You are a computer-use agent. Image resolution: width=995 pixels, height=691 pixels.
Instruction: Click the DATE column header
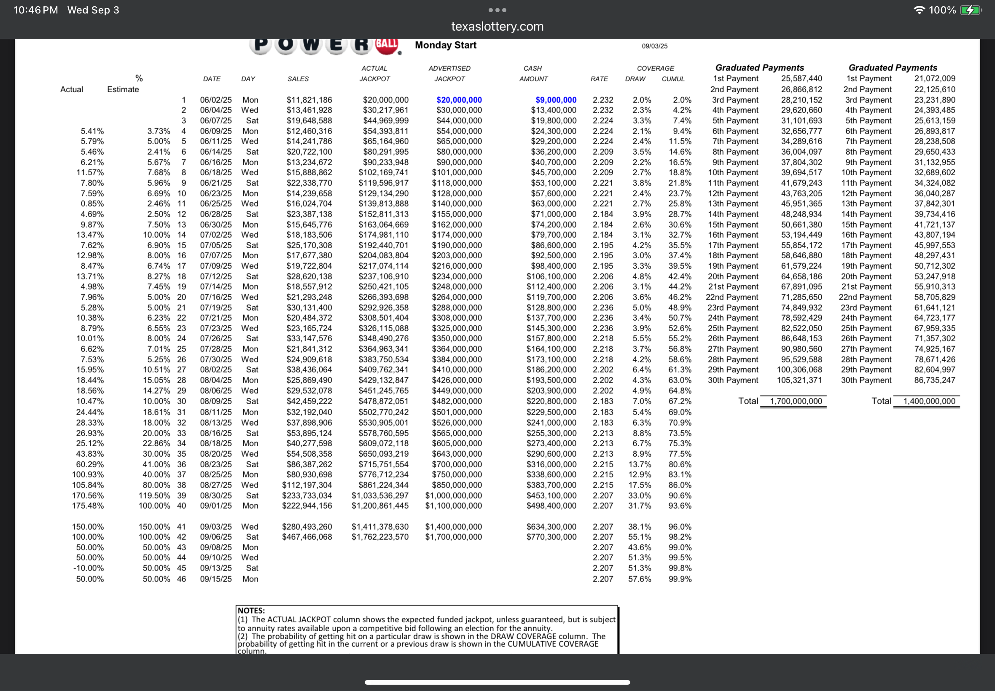tap(212, 79)
